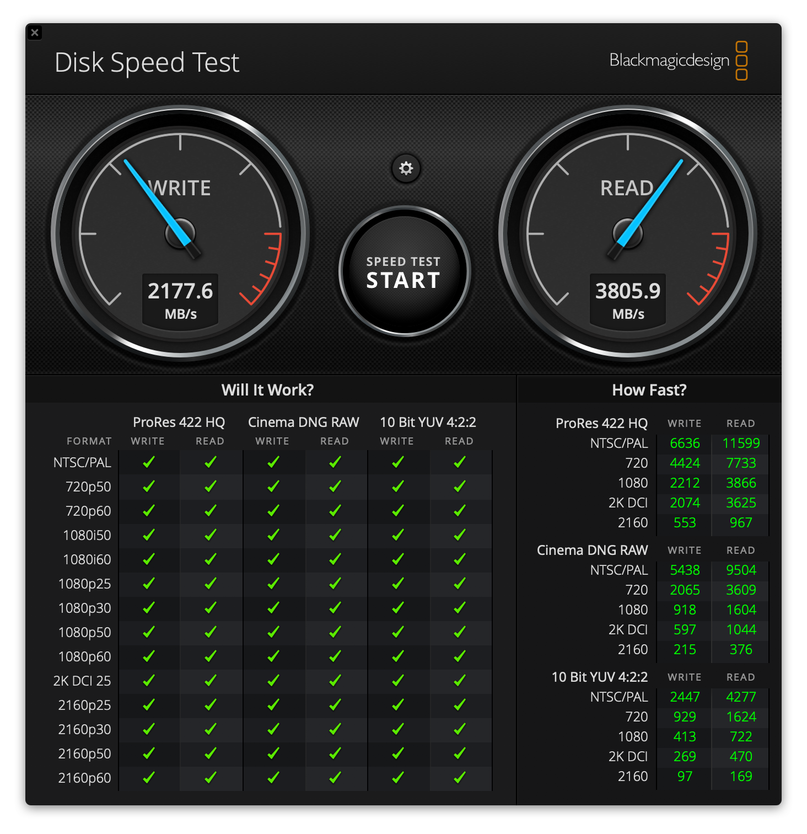Click 1080p50 ProRes 422 HQ read checkmark
The width and height of the screenshot is (807, 834).
[x=211, y=632]
